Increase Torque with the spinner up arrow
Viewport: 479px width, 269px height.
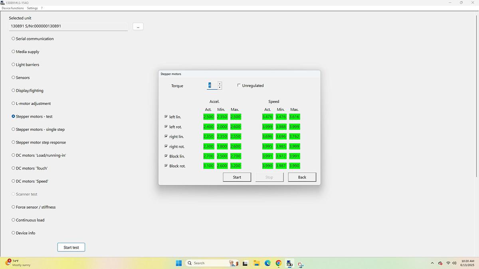point(220,84)
